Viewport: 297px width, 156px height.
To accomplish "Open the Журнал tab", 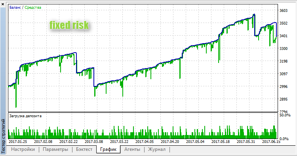I will coord(157,149).
